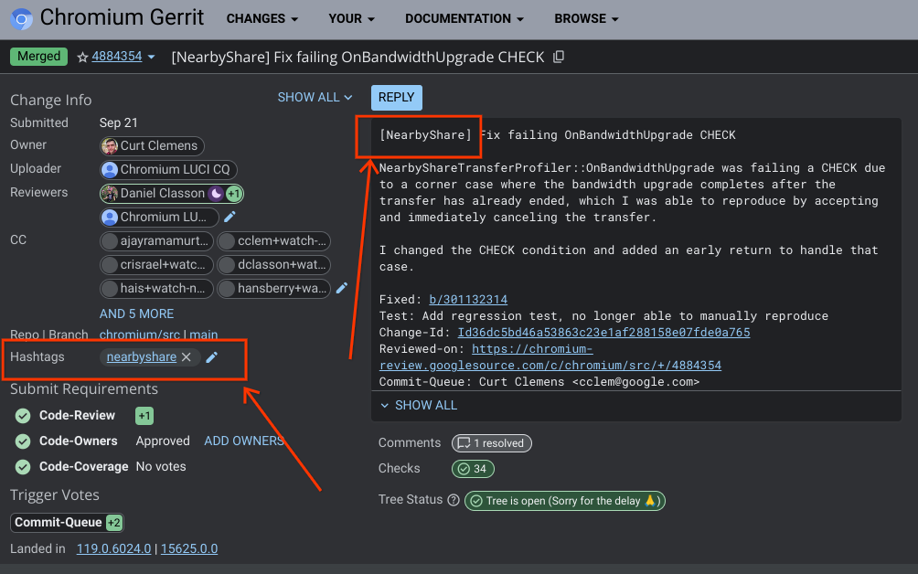The height and width of the screenshot is (574, 918).
Task: Star change 4884354
Action: [x=82, y=57]
